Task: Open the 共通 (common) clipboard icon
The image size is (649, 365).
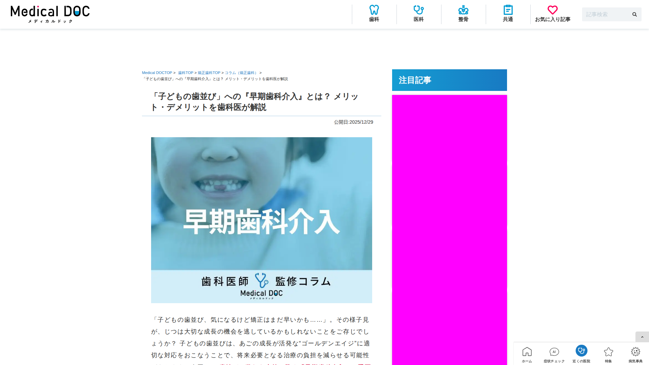Action: click(x=507, y=14)
